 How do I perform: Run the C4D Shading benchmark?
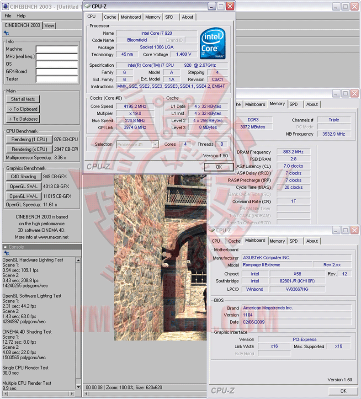point(23,176)
